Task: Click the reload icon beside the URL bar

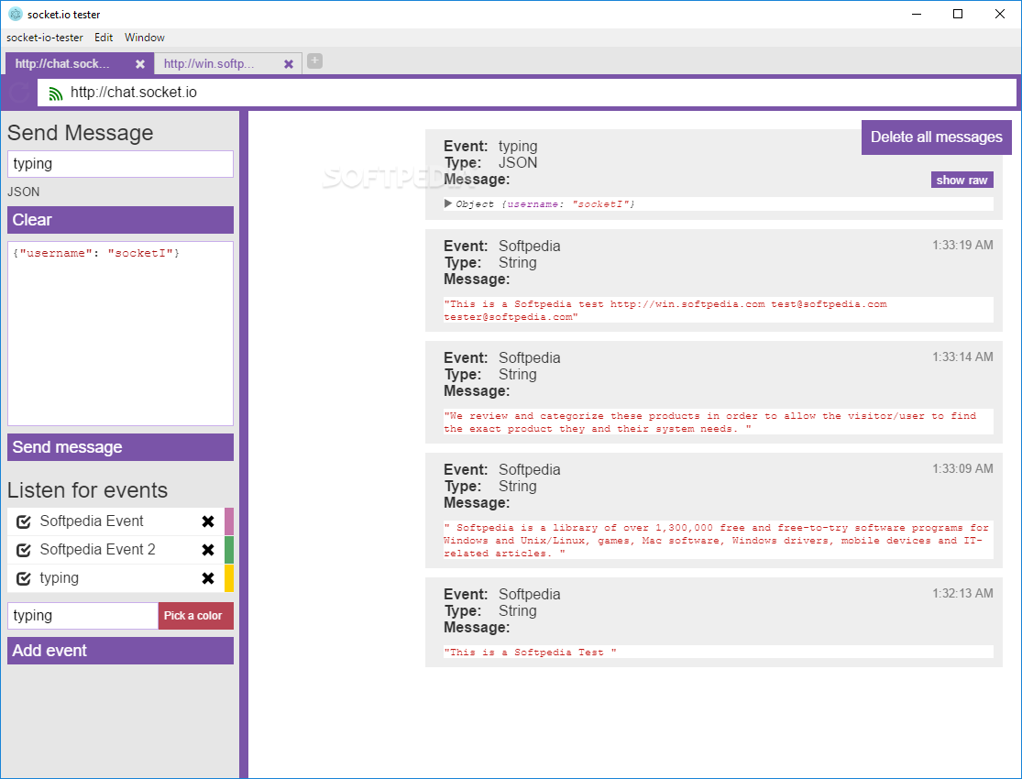Action: (x=19, y=93)
